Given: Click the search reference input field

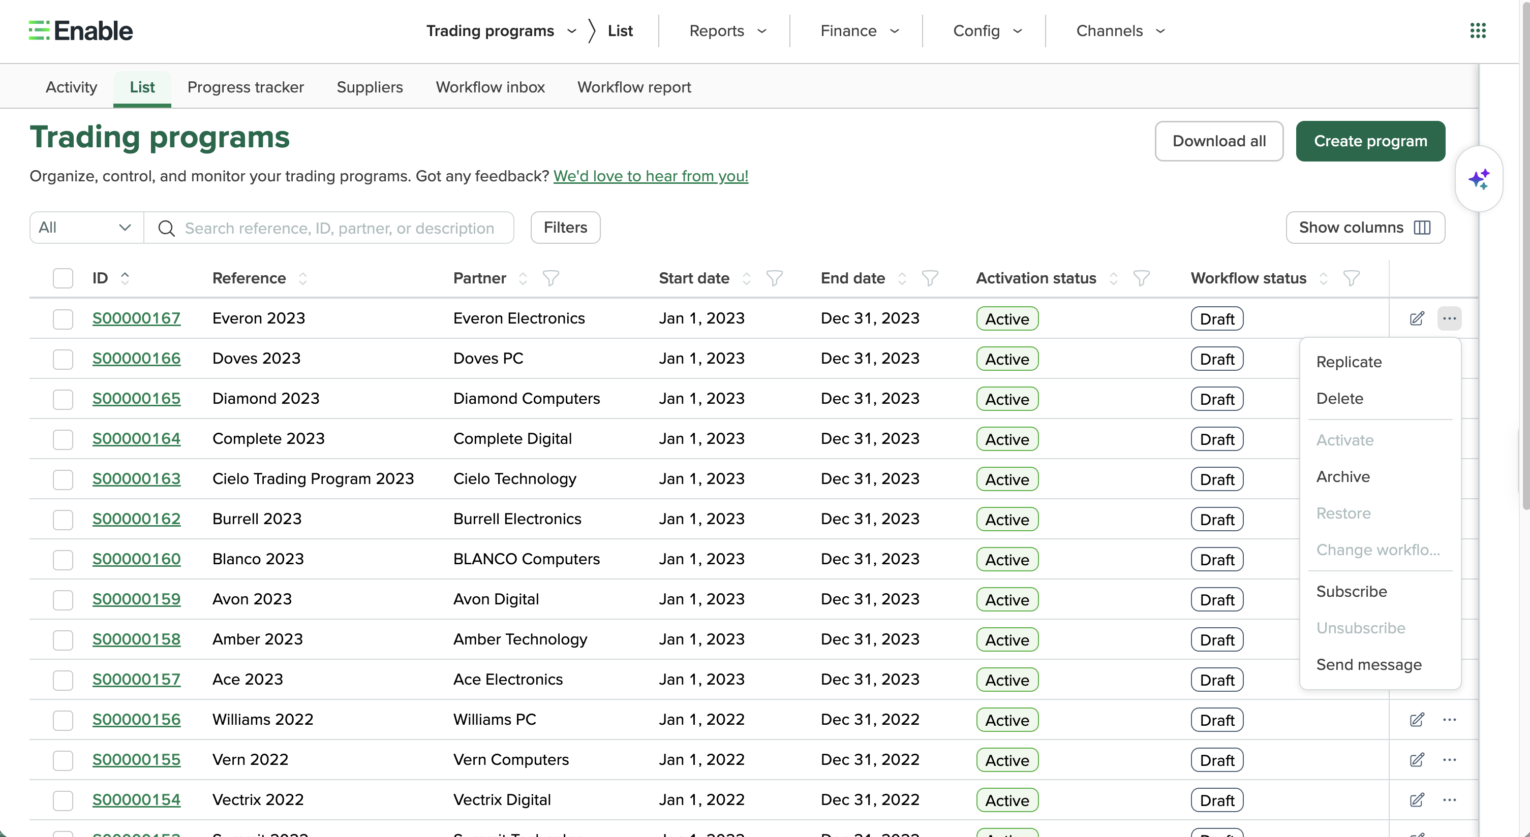Looking at the screenshot, I should point(329,228).
